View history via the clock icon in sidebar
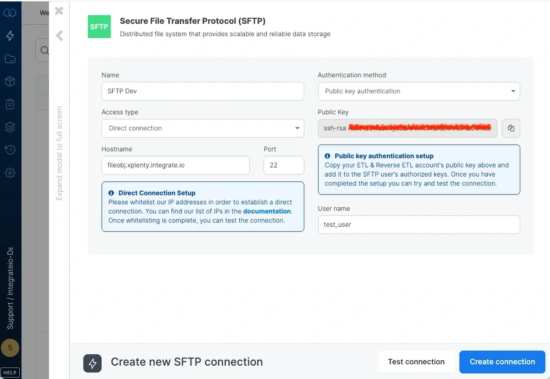The image size is (550, 379). (x=10, y=150)
